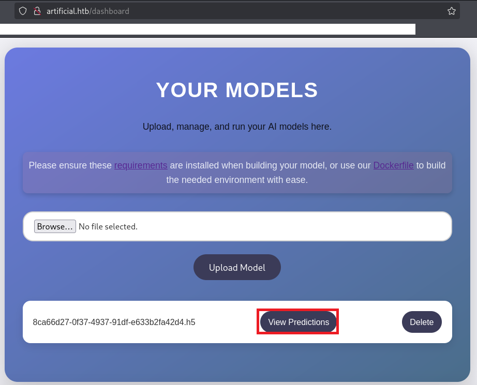Click dark toolbar area right of white bar
This screenshot has height=385, width=477.
[445, 29]
